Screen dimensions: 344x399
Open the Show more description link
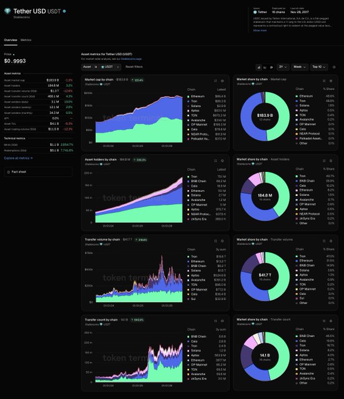[260, 31]
